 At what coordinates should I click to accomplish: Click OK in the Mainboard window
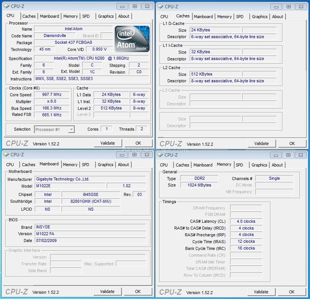click(x=138, y=291)
